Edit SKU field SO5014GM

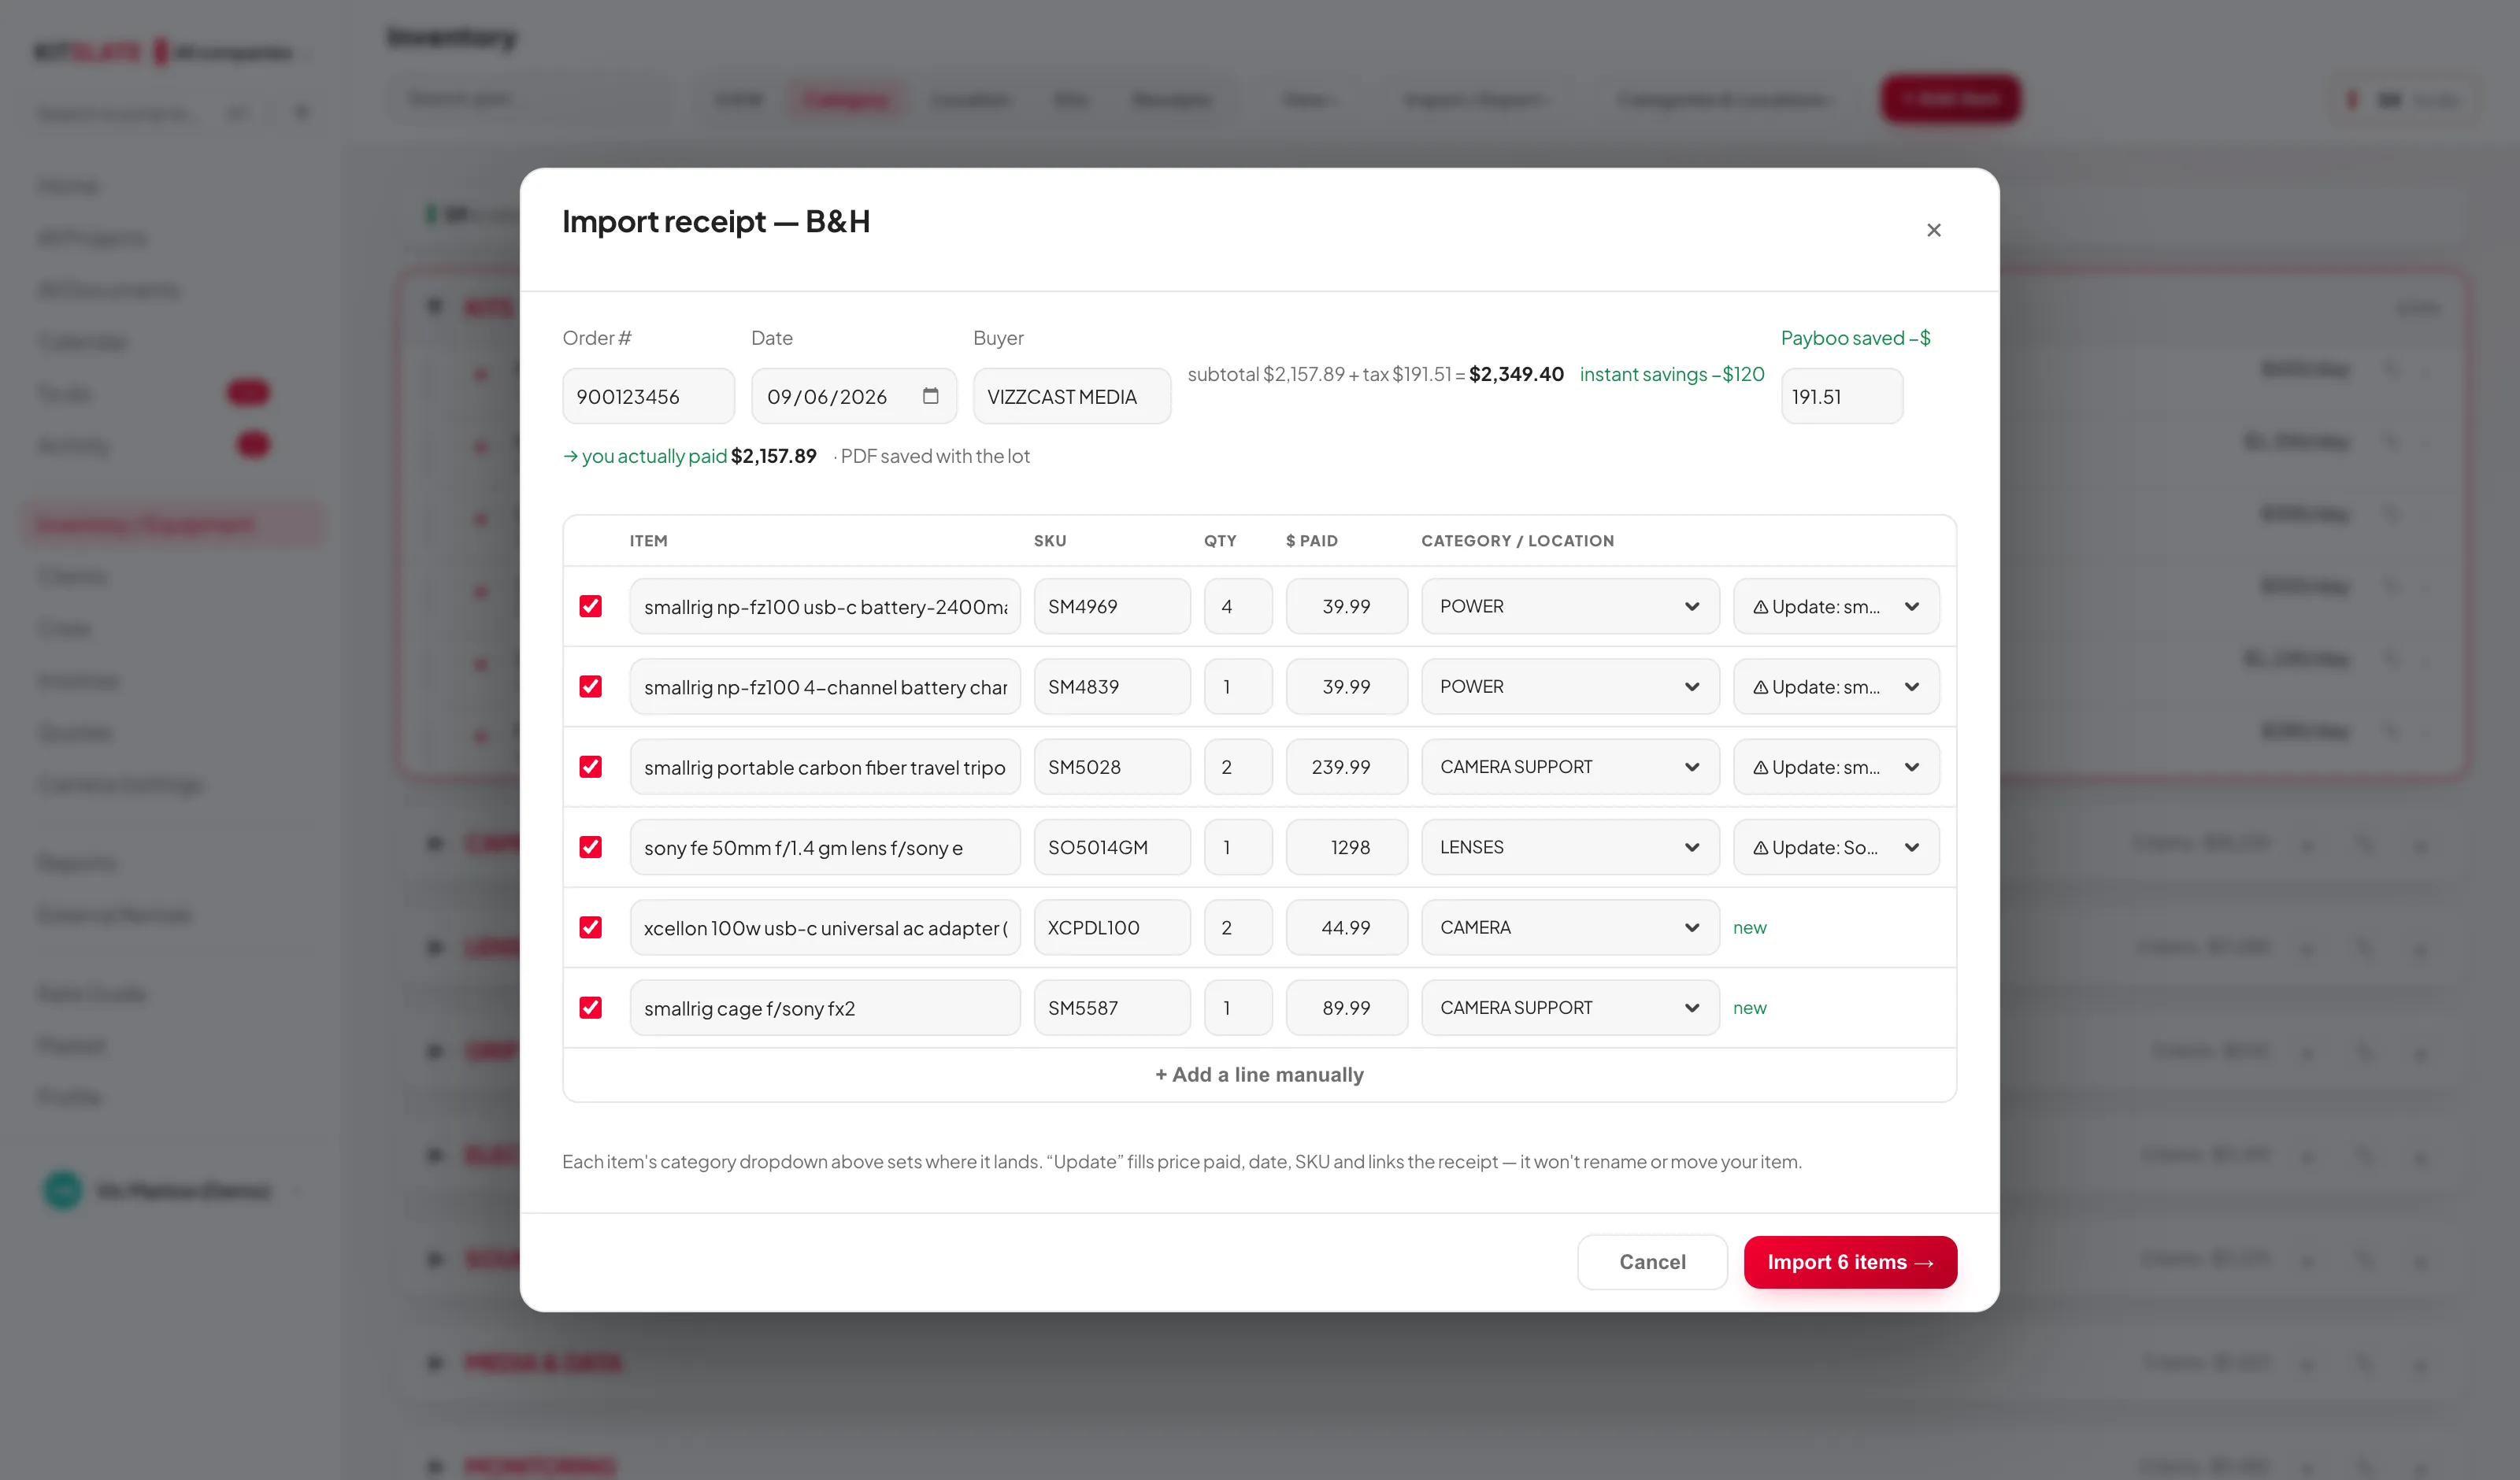(1112, 847)
